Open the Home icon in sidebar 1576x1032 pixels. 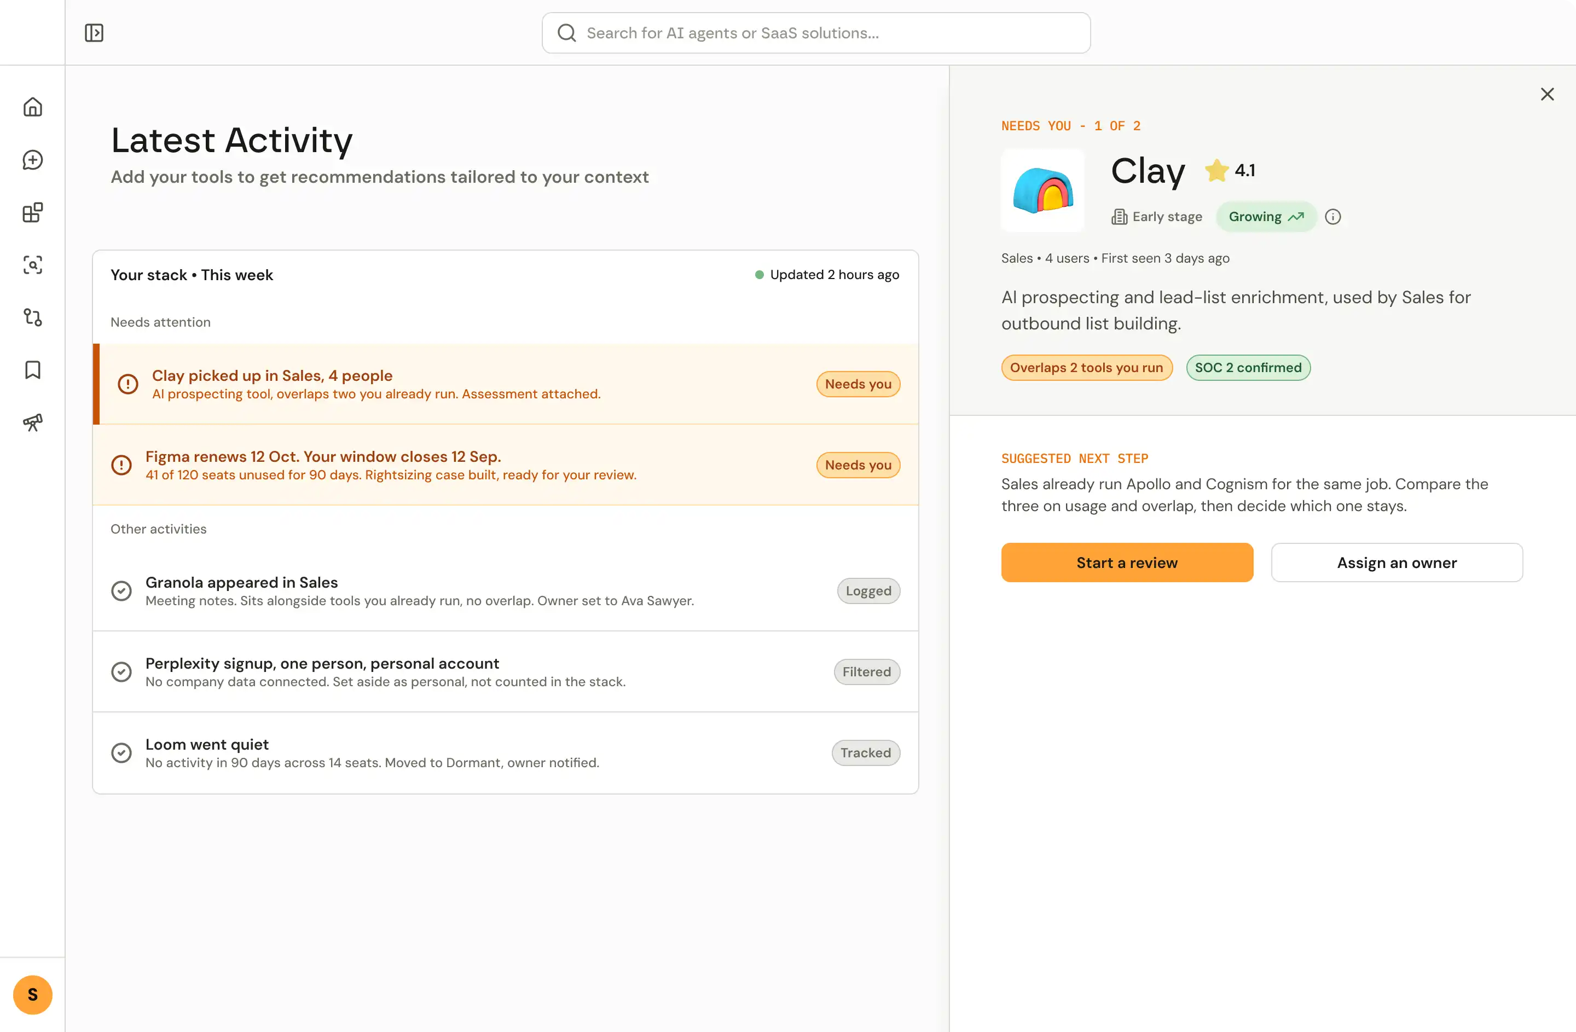32,107
